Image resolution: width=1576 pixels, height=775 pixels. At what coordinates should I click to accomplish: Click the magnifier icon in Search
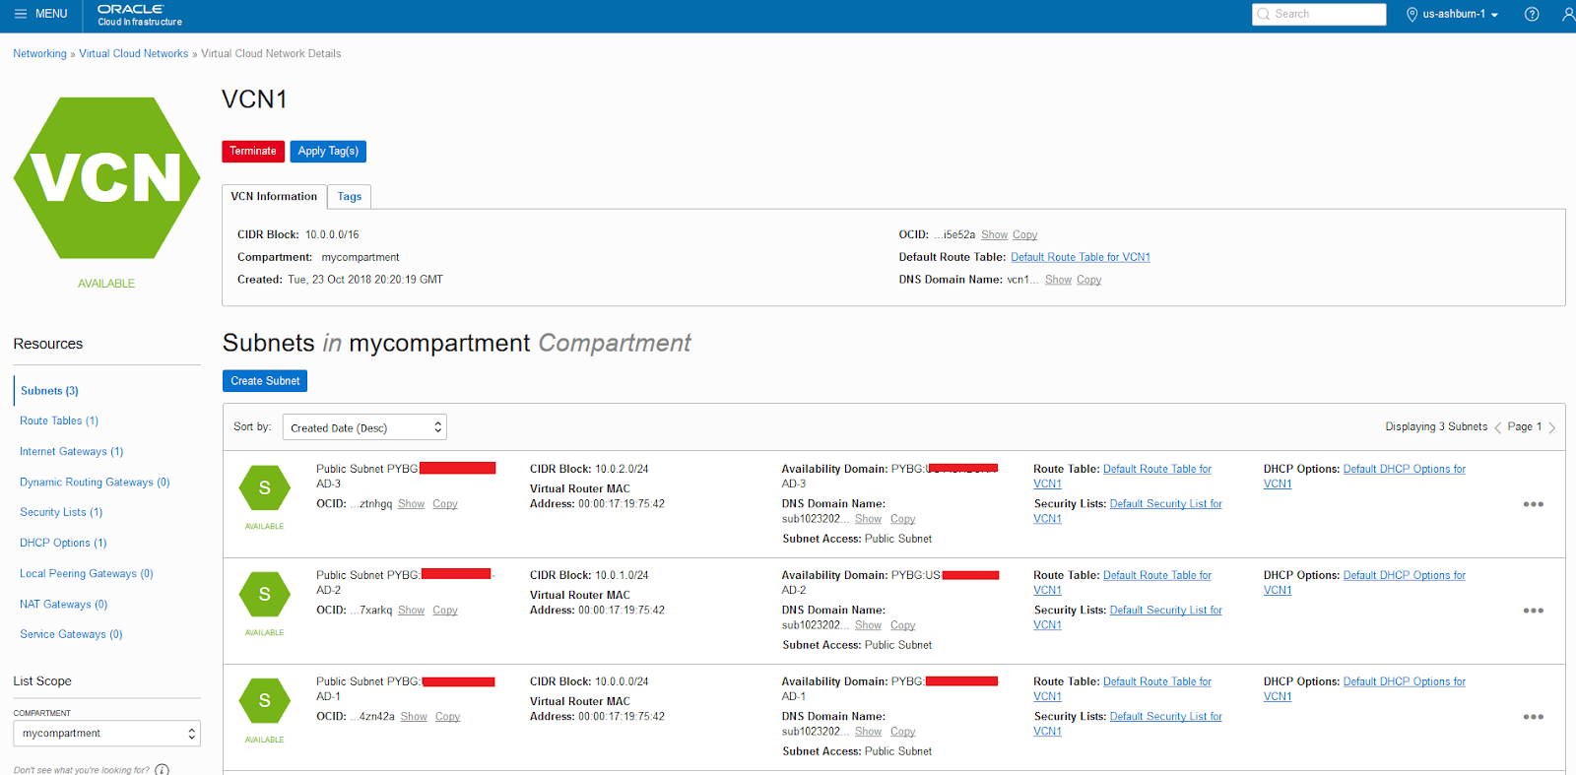point(1264,14)
